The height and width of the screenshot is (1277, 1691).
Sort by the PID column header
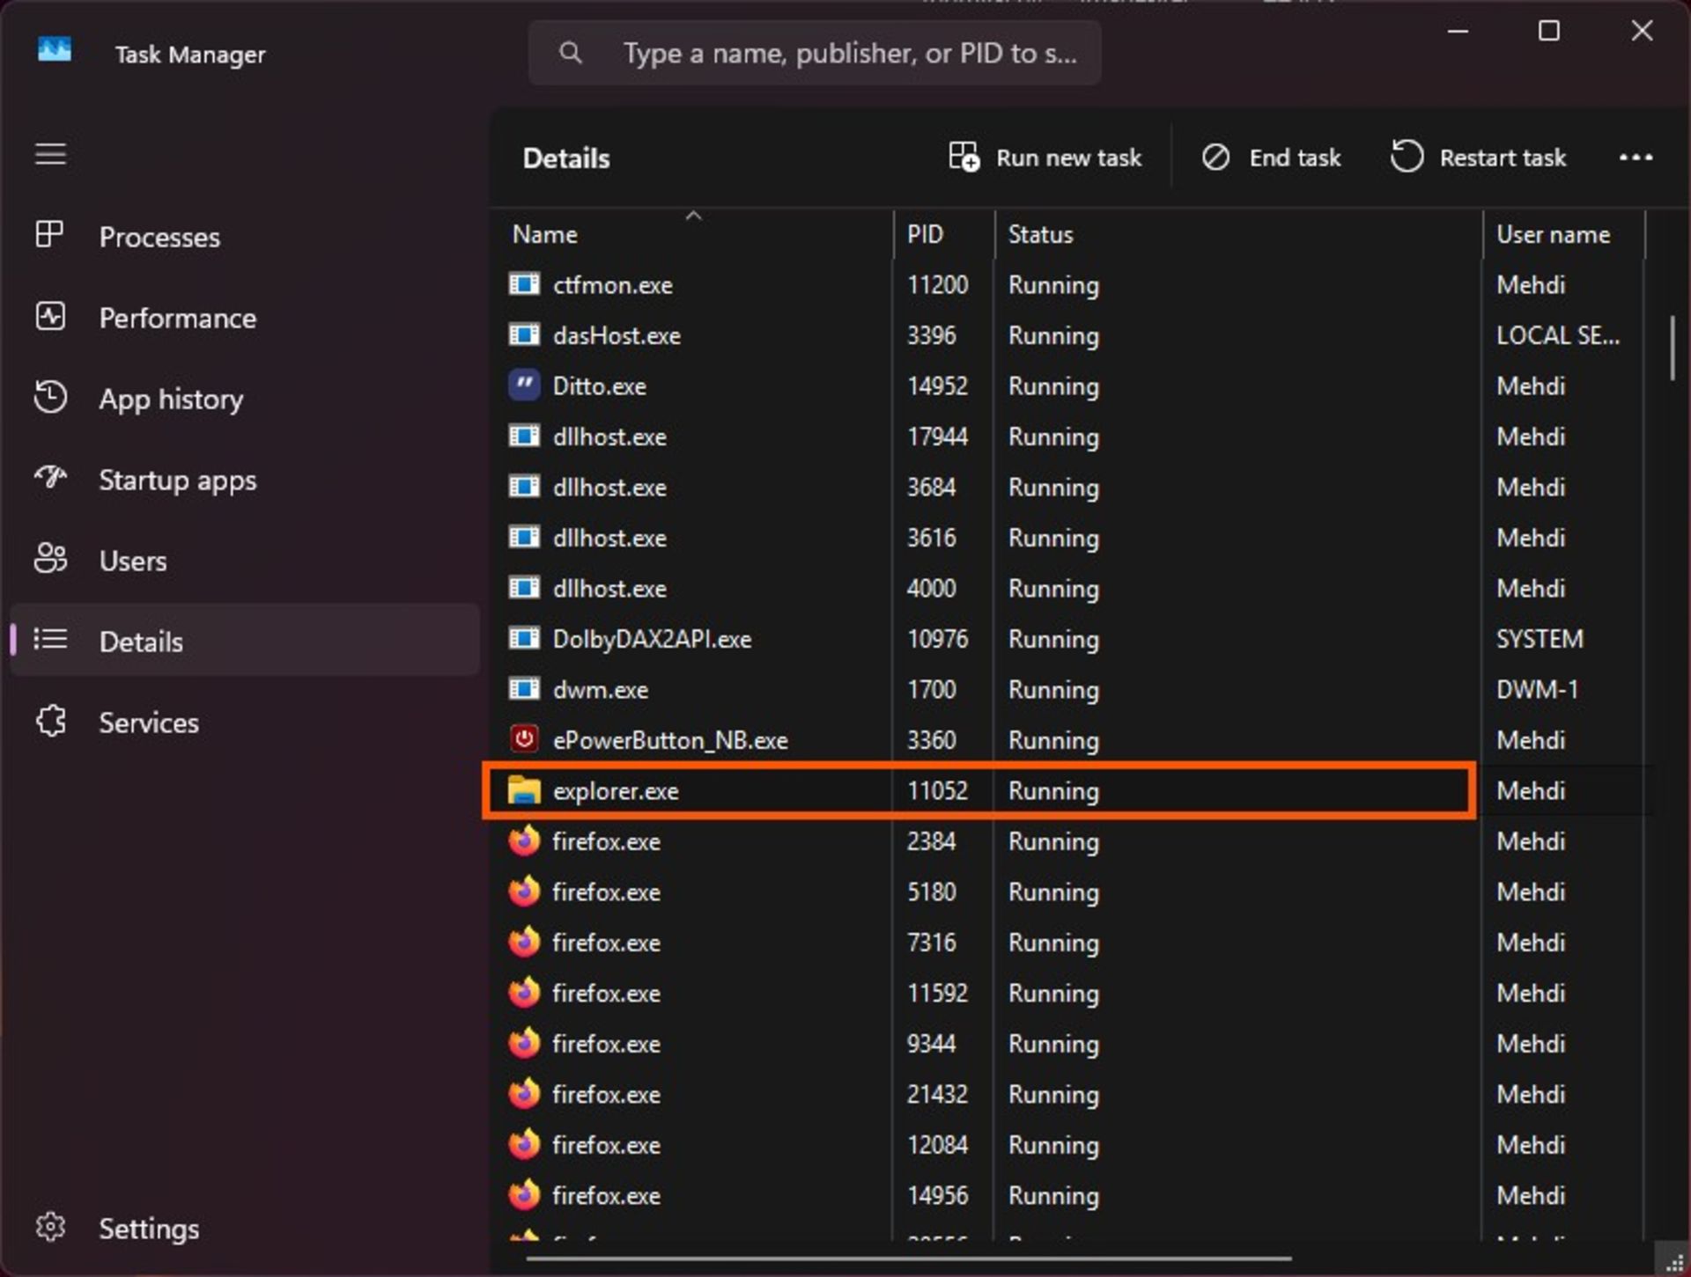coord(925,235)
